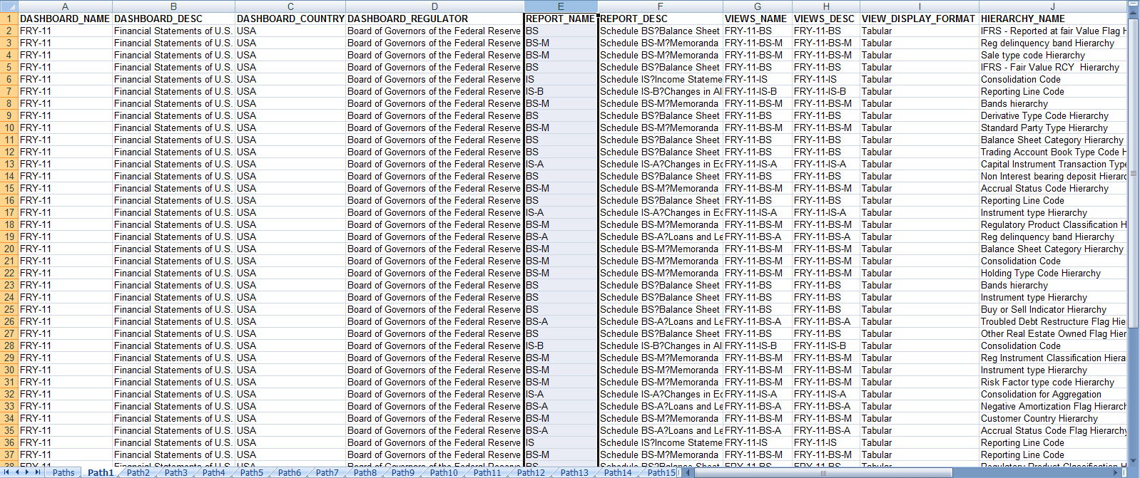
Task: Select column A header
Action: pos(65,6)
